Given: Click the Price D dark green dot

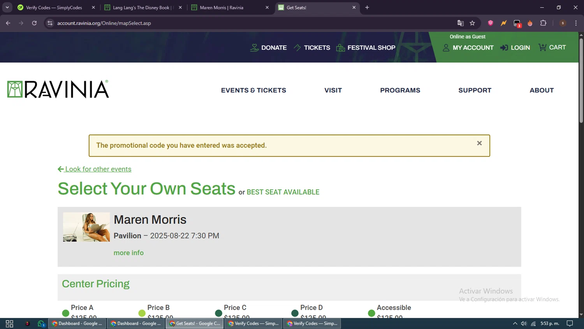Looking at the screenshot, I should [x=295, y=313].
